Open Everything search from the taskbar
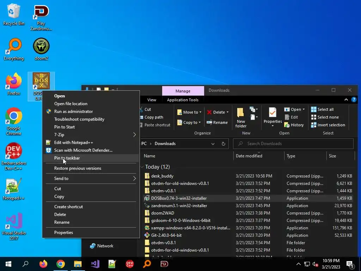 (147, 264)
